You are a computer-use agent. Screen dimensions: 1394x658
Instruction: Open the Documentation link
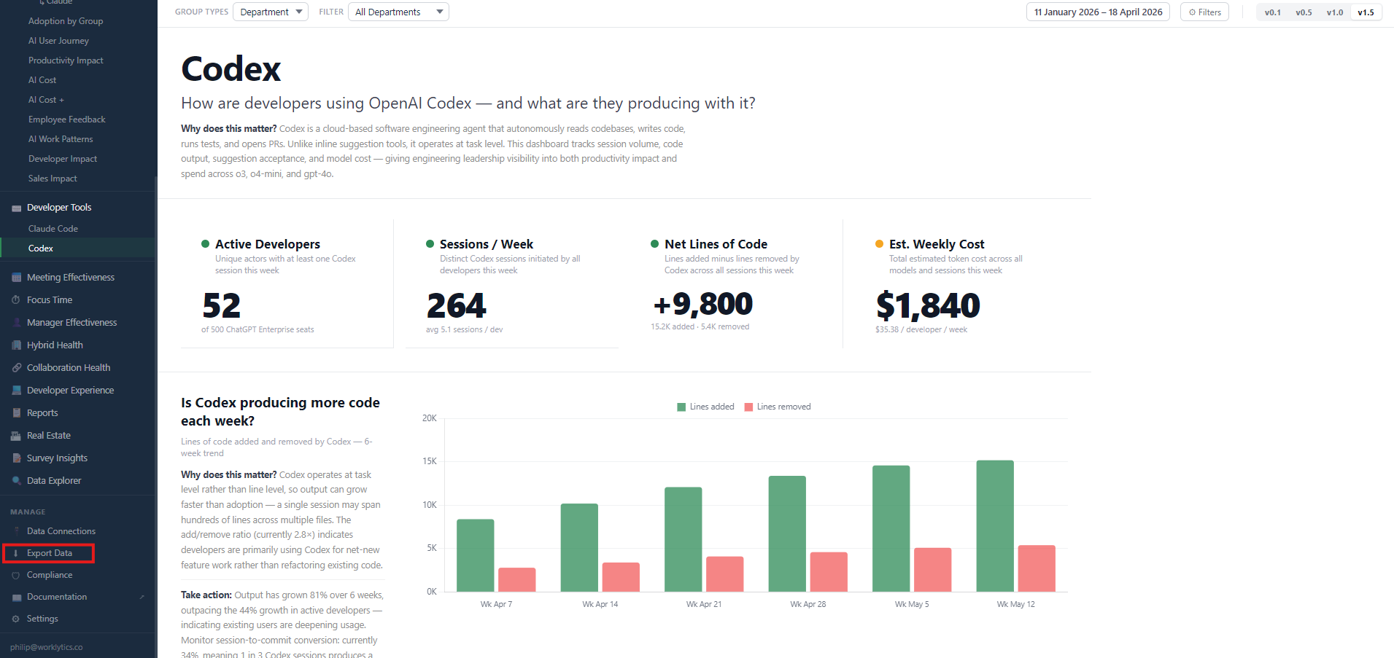point(57,597)
